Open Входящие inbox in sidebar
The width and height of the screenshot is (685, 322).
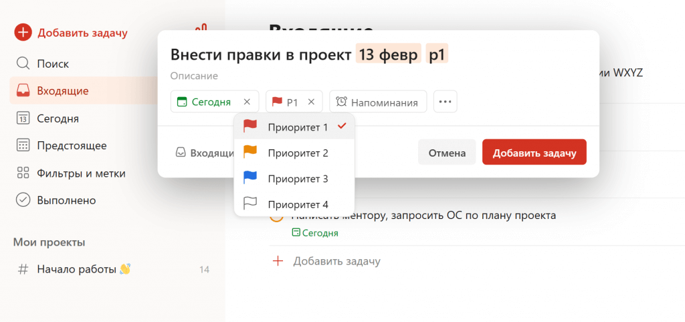pos(84,91)
